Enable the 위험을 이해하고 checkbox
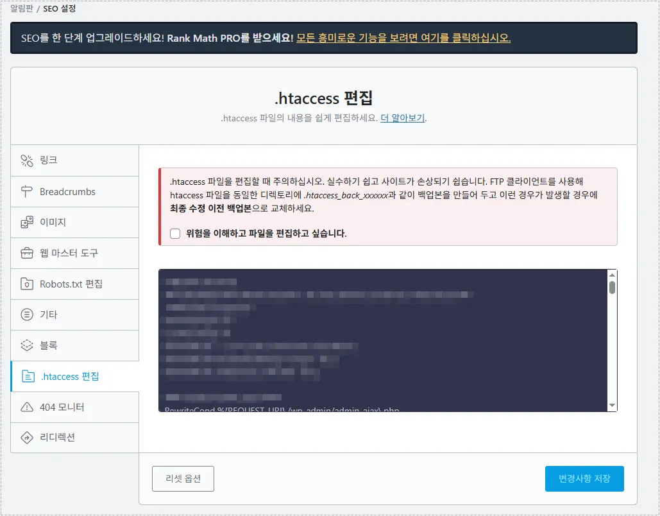This screenshot has width=660, height=516. (x=174, y=233)
